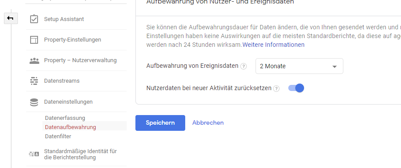Click the Standardmäßige Identität icon
The height and width of the screenshot is (168, 401).
pyautogui.click(x=34, y=154)
